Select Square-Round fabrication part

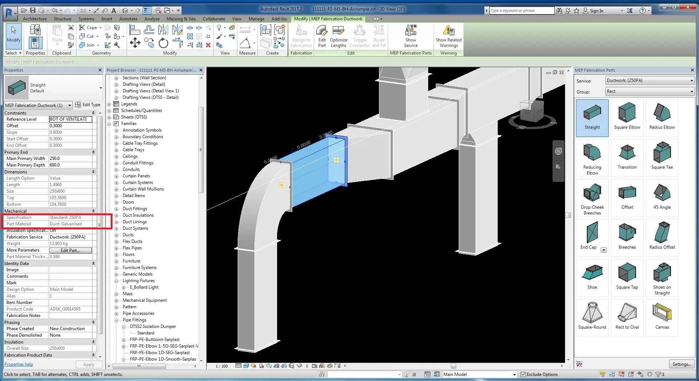pos(592,318)
